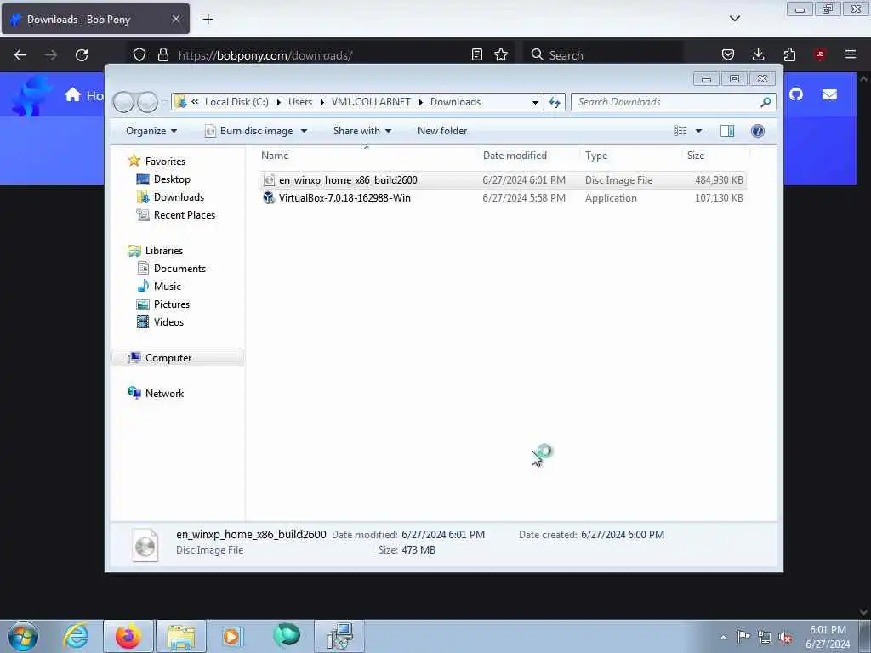Bookmark page with star icon

pos(501,54)
